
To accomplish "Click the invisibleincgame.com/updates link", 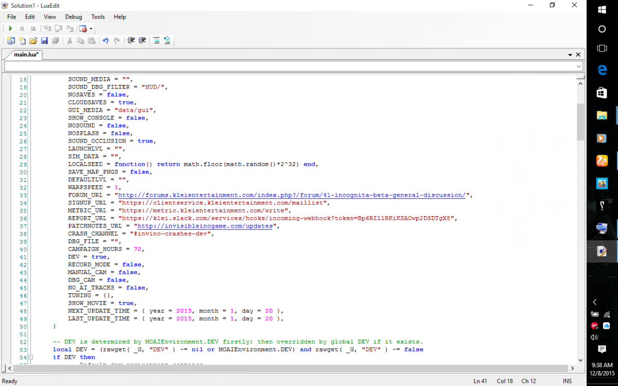I will [204, 226].
